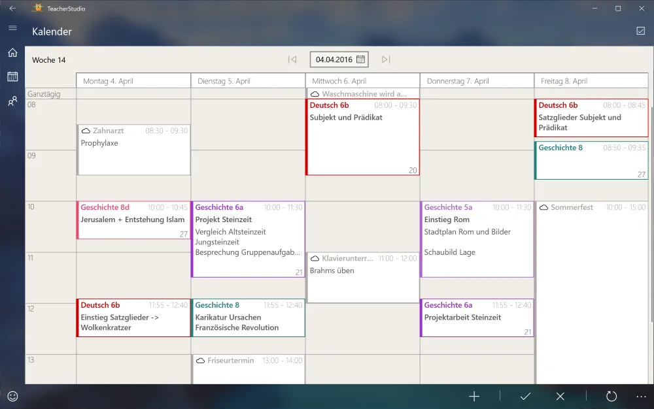Open the students/people section in sidebar
This screenshot has height=409, width=654.
click(x=12, y=101)
